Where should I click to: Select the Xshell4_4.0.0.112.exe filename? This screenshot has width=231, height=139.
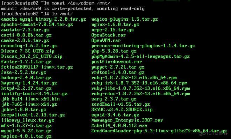tap(119, 126)
